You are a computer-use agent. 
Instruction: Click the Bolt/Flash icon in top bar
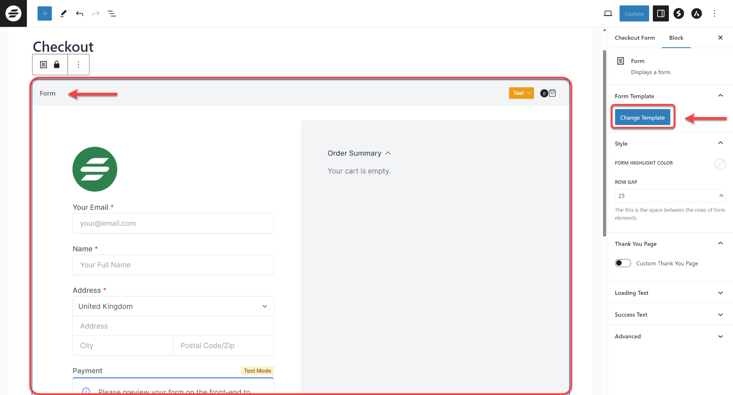[x=679, y=14]
